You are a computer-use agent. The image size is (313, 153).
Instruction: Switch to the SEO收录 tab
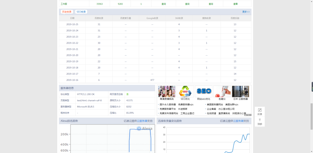(81, 12)
